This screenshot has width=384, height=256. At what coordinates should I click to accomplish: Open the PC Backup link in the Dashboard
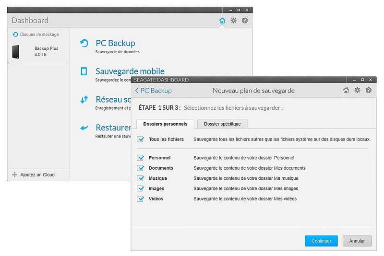[115, 43]
